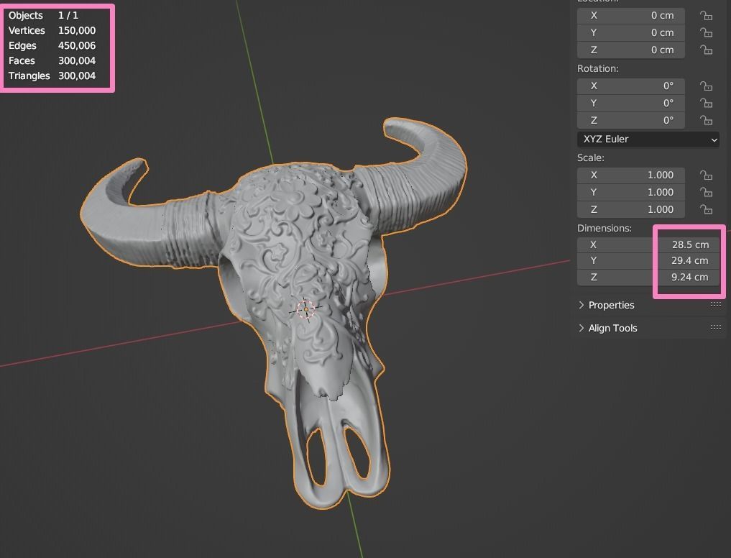
Task: Click the Rotation: section label
Action: point(598,68)
